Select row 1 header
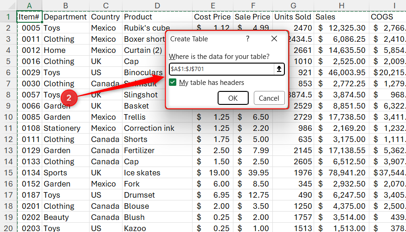 click(x=8, y=17)
